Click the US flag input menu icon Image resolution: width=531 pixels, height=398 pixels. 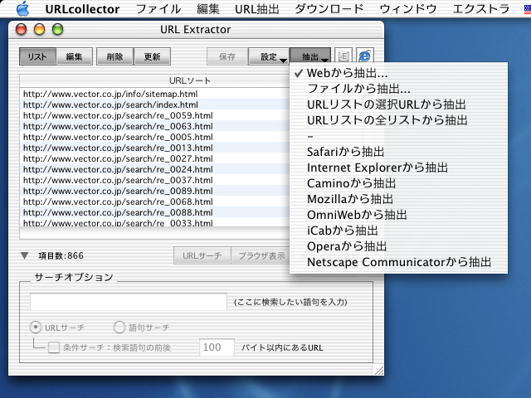[528, 9]
